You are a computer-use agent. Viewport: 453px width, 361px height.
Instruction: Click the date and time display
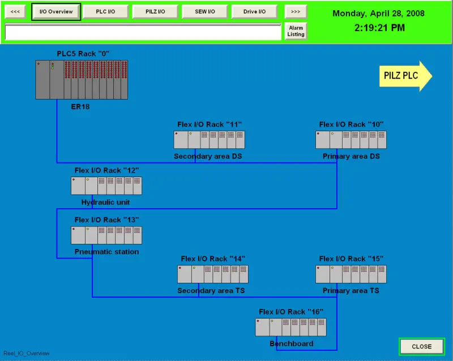379,20
